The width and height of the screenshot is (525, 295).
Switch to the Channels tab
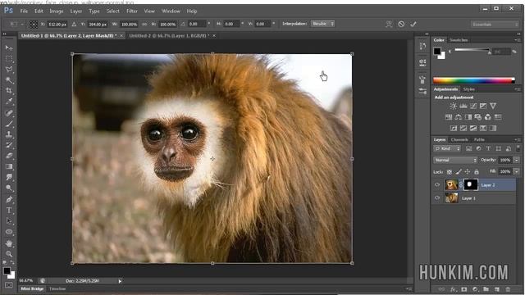[459, 139]
